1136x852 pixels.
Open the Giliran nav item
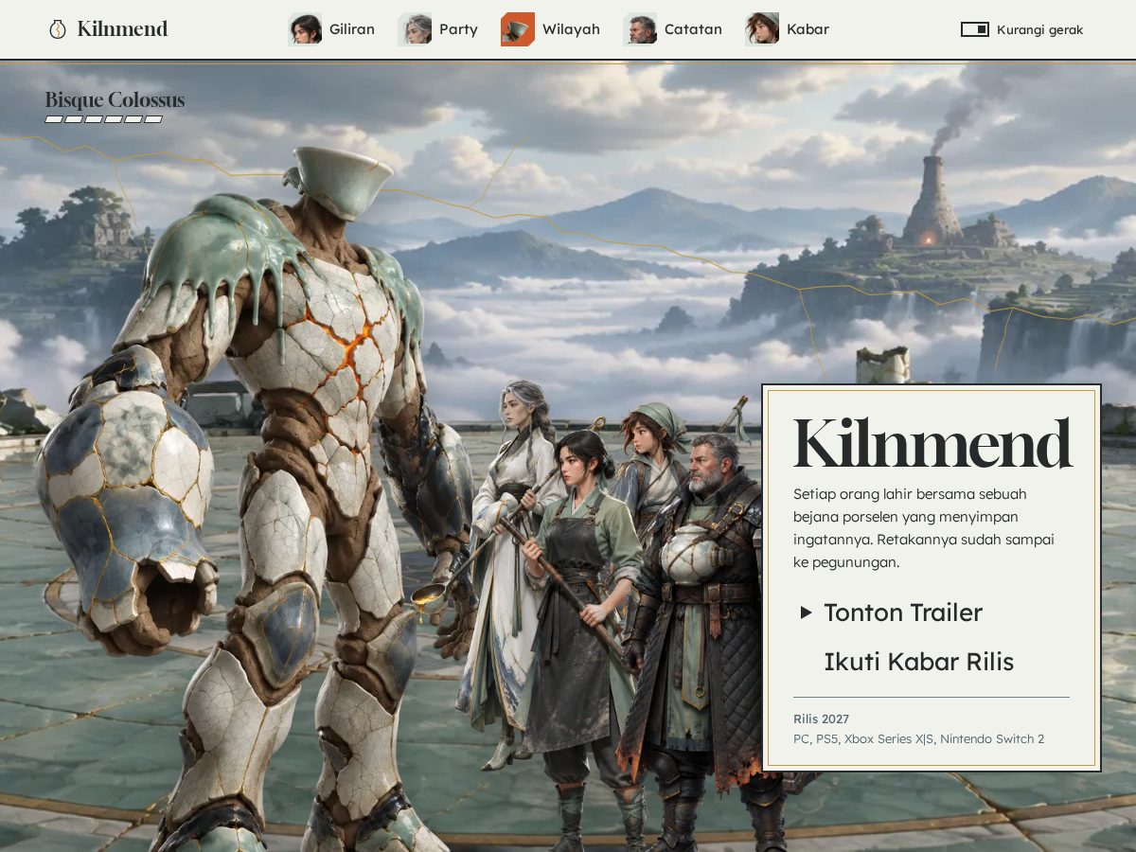[x=331, y=29]
